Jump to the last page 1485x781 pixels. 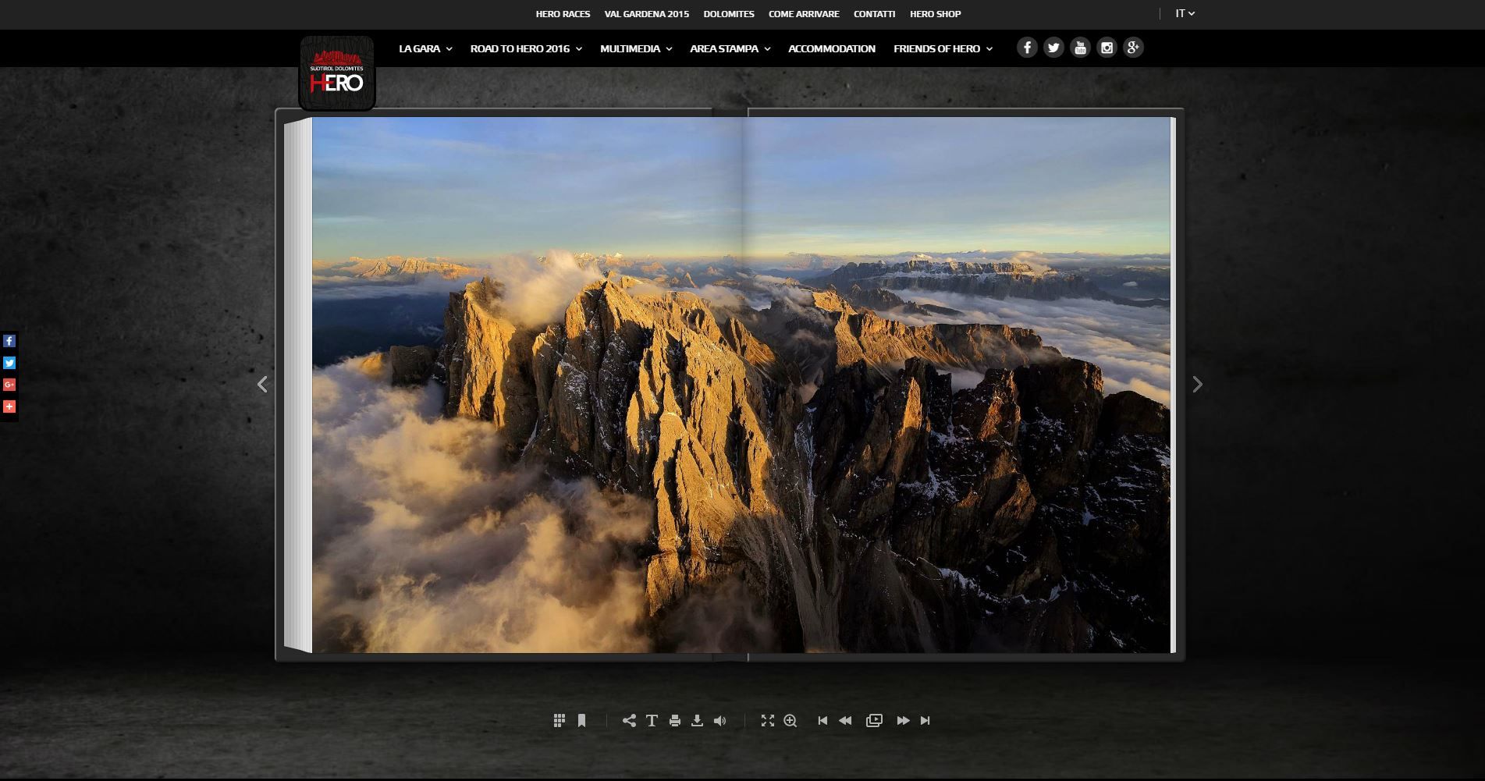click(925, 720)
